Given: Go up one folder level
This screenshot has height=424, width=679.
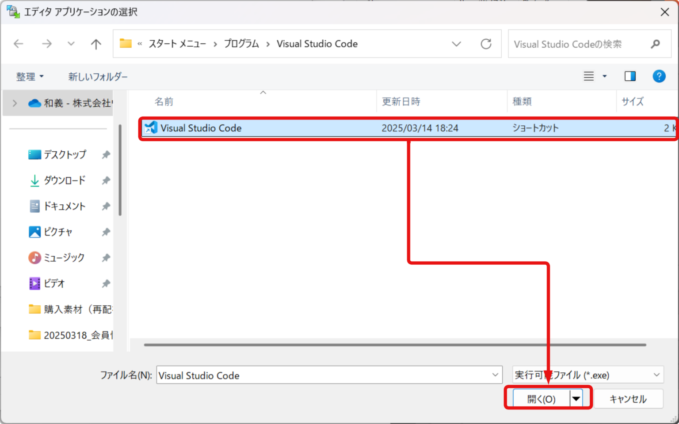Looking at the screenshot, I should tap(96, 44).
